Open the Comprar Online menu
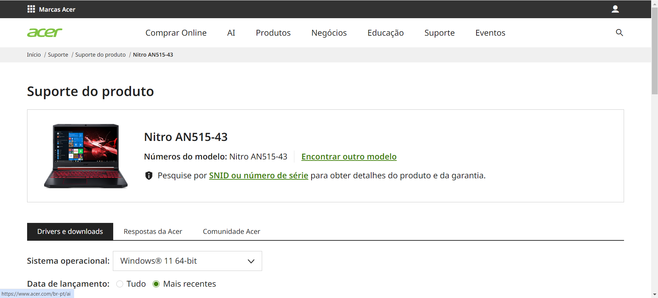The height and width of the screenshot is (298, 658). coord(176,33)
